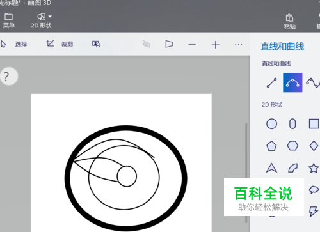Viewport: 320px width, 232px height.
Task: Expand the 2D 形状 dropdown arrow
Action: click(x=50, y=16)
